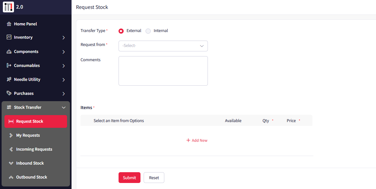This screenshot has width=376, height=189.
Task: Go to Incoming Requests
Action: [x=34, y=149]
